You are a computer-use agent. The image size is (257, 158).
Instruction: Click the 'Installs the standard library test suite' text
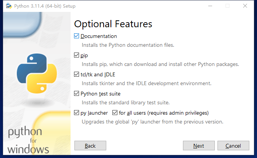click(x=125, y=102)
